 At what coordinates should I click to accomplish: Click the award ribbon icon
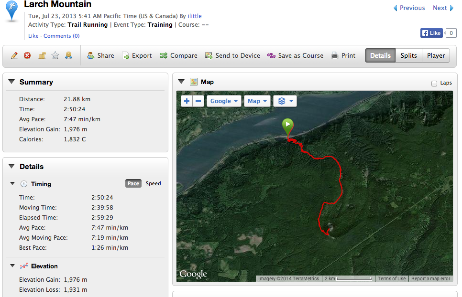click(68, 55)
